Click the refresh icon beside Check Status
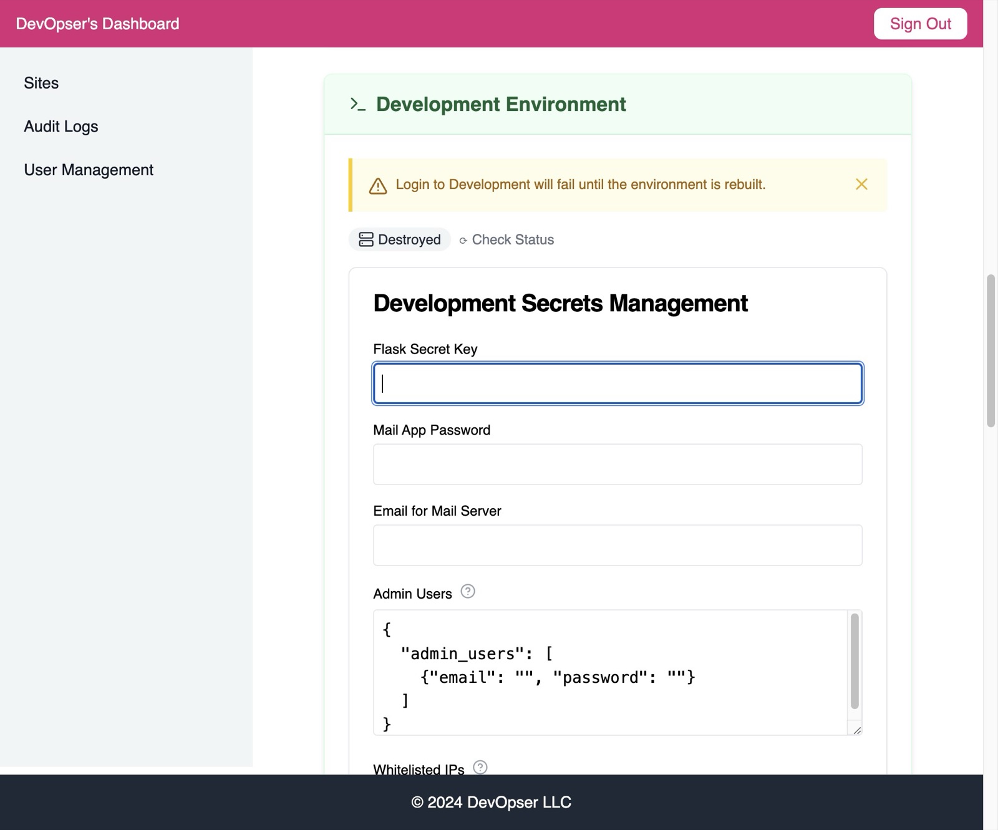The width and height of the screenshot is (998, 830). click(x=463, y=241)
